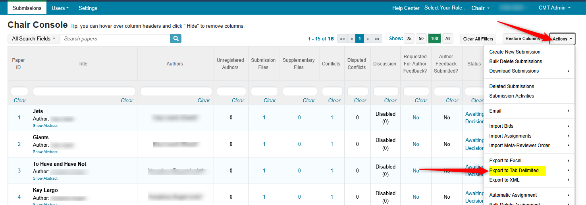Select Export to Tab Delimited
The image size is (586, 205).
[x=514, y=171]
